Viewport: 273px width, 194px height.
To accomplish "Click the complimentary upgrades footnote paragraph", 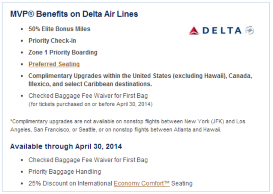I will (x=128, y=126).
